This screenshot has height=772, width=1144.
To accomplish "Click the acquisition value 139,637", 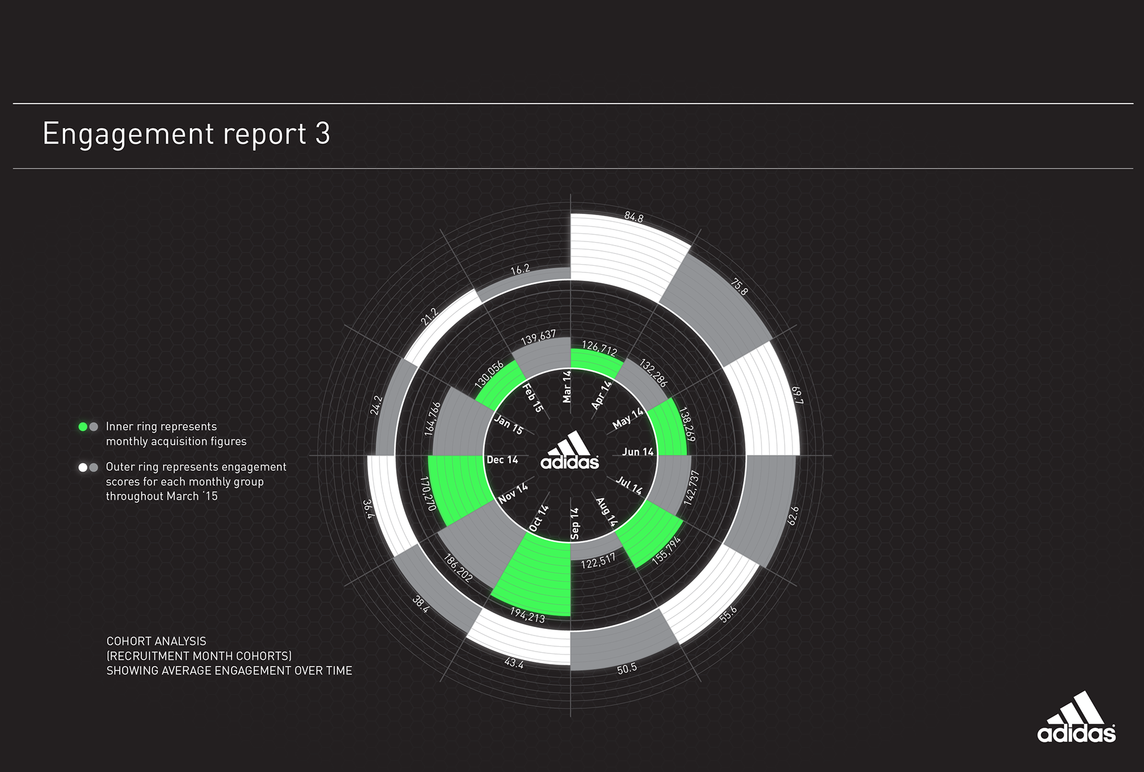I will pyautogui.click(x=538, y=337).
